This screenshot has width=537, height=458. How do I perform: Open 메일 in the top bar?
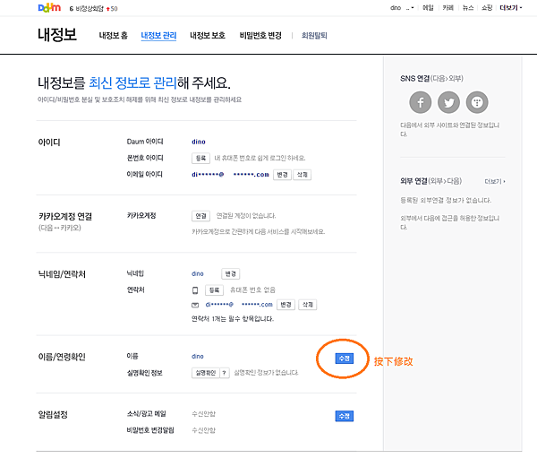428,8
